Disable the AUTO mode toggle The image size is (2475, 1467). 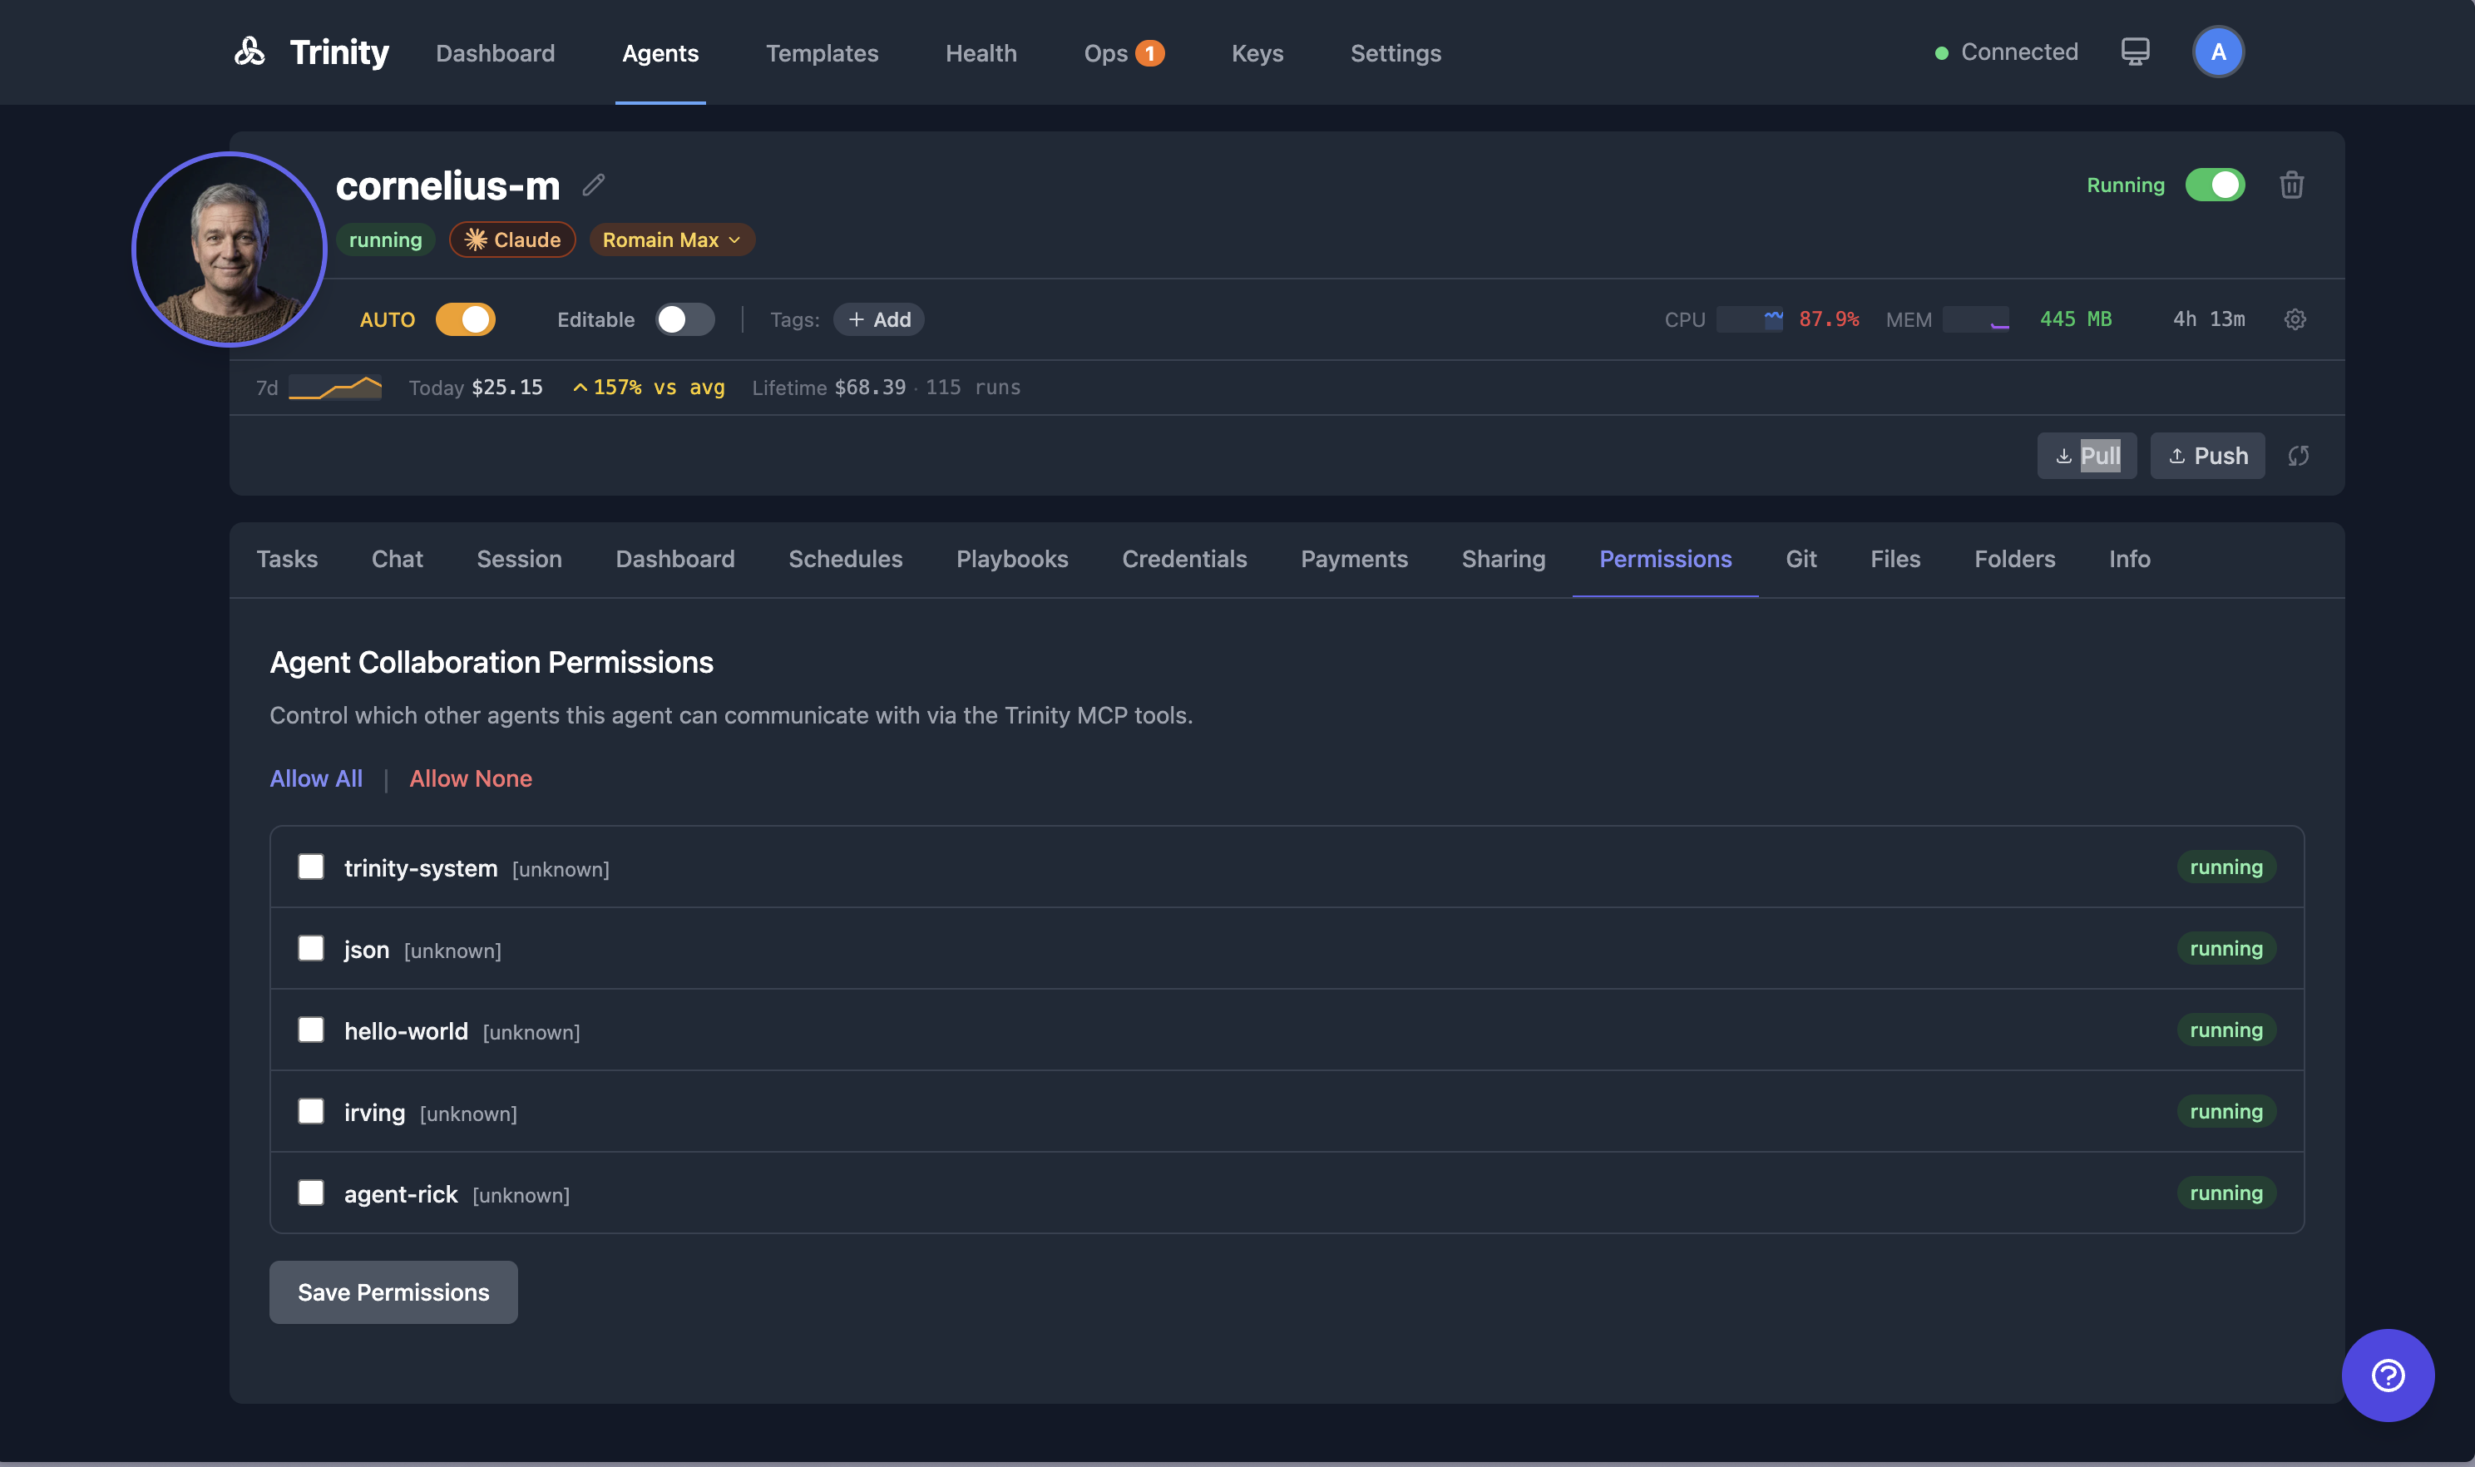coord(465,319)
